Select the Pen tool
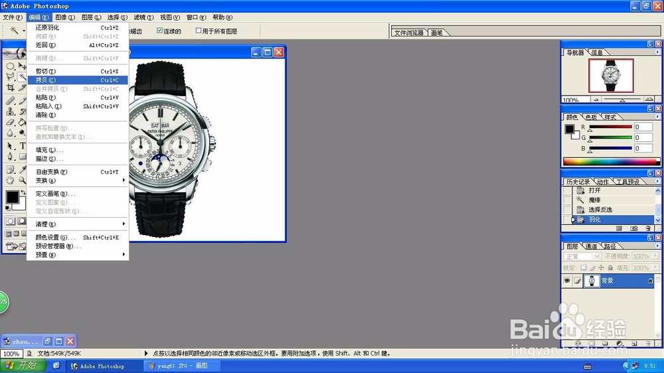Screen dimensions: 664x373 click(x=10, y=157)
